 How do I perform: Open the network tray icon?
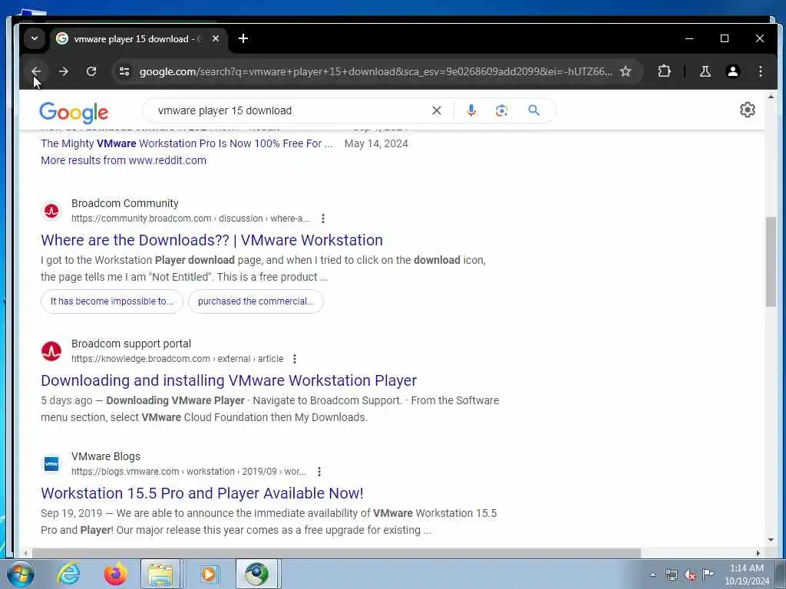(x=671, y=575)
